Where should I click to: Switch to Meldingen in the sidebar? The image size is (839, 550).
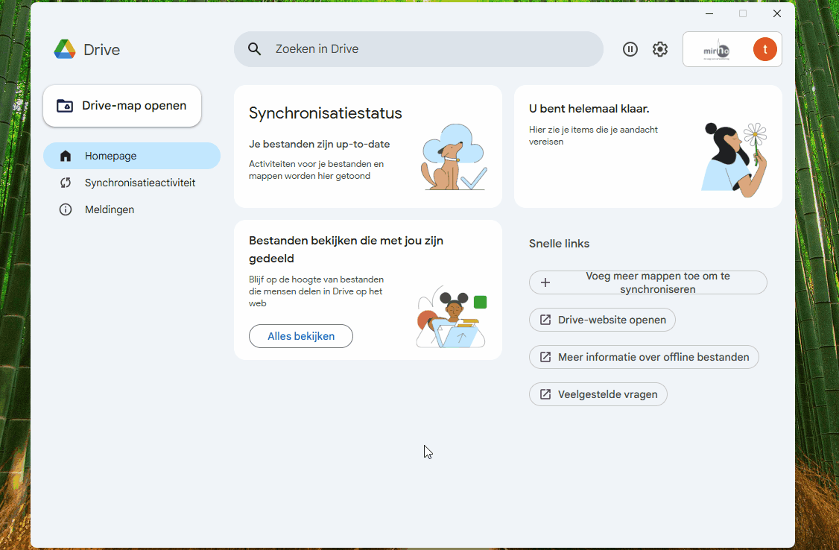110,209
